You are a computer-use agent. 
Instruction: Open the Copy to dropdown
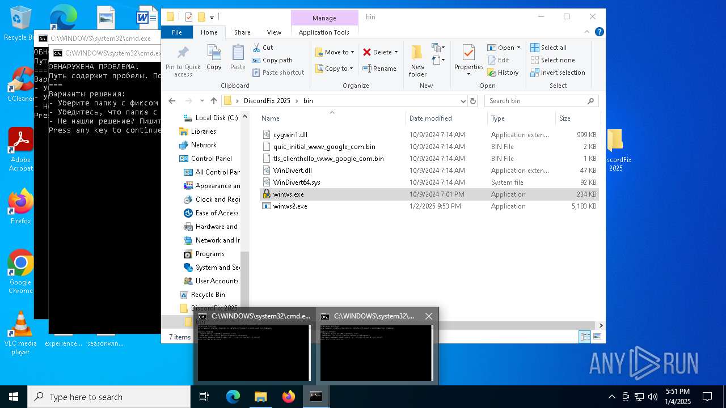pyautogui.click(x=334, y=69)
